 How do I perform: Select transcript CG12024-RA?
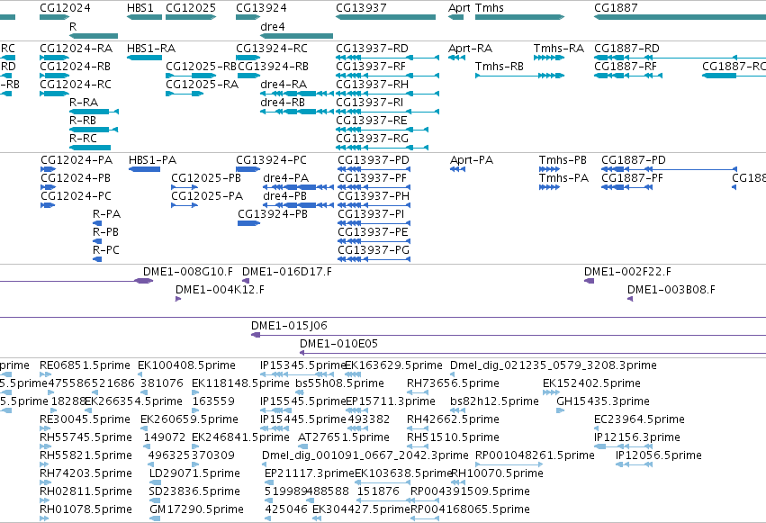pos(77,49)
